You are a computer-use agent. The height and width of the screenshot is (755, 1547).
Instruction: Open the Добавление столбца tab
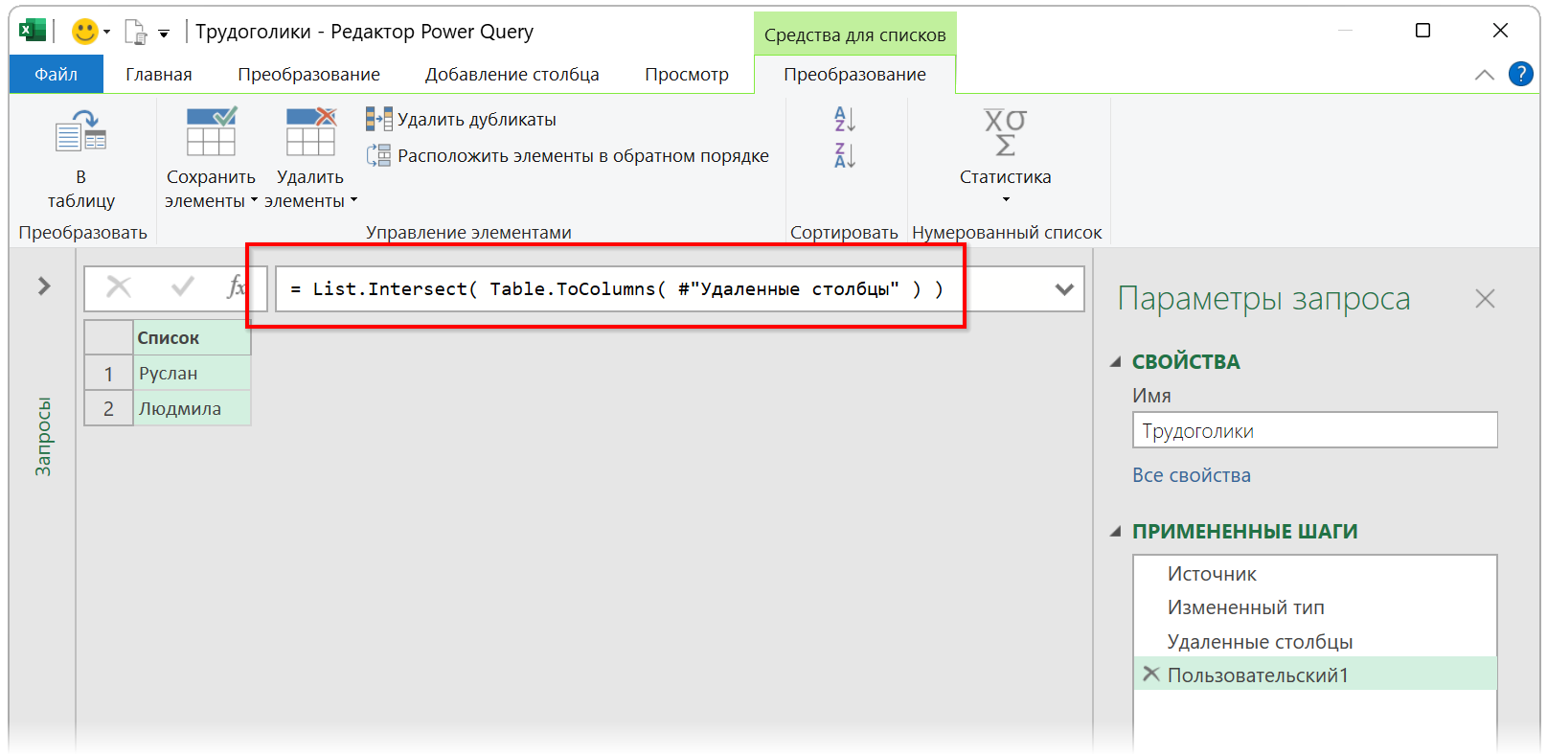coord(512,75)
